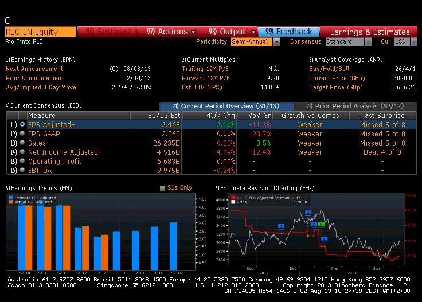Click the Est. LTG (EPS) value 14.00%
The width and height of the screenshot is (422, 302).
[x=270, y=87]
